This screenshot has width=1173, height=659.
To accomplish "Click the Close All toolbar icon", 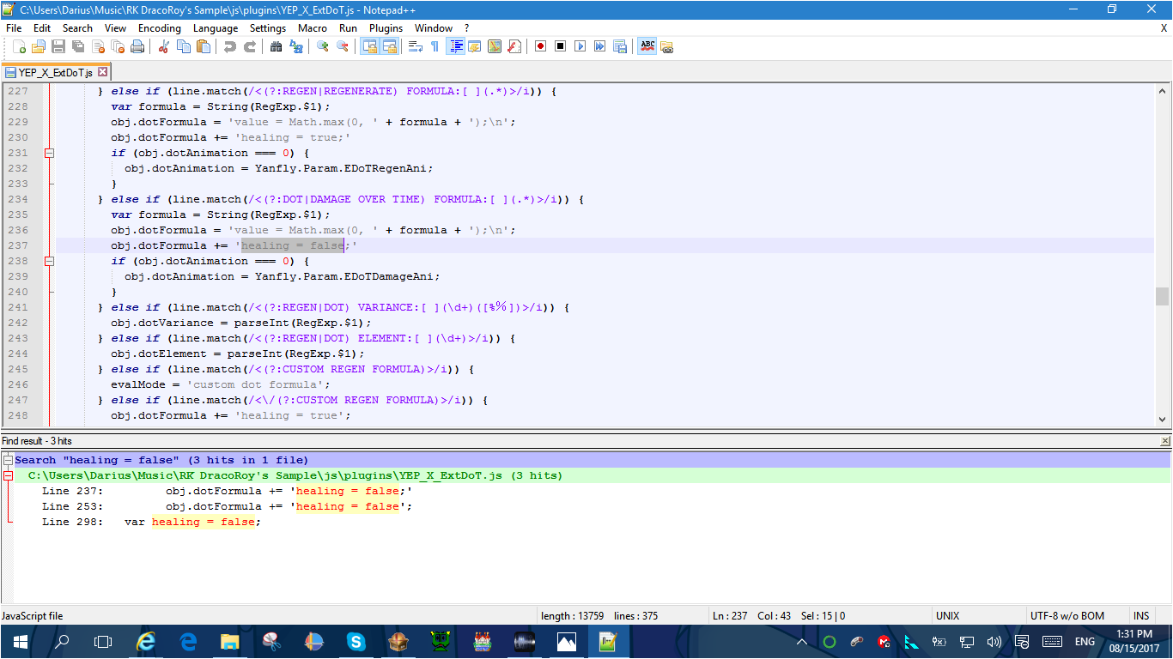I will click(x=118, y=46).
